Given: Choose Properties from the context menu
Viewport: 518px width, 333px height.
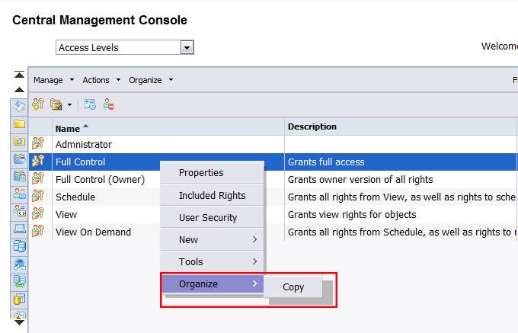Looking at the screenshot, I should click(201, 173).
